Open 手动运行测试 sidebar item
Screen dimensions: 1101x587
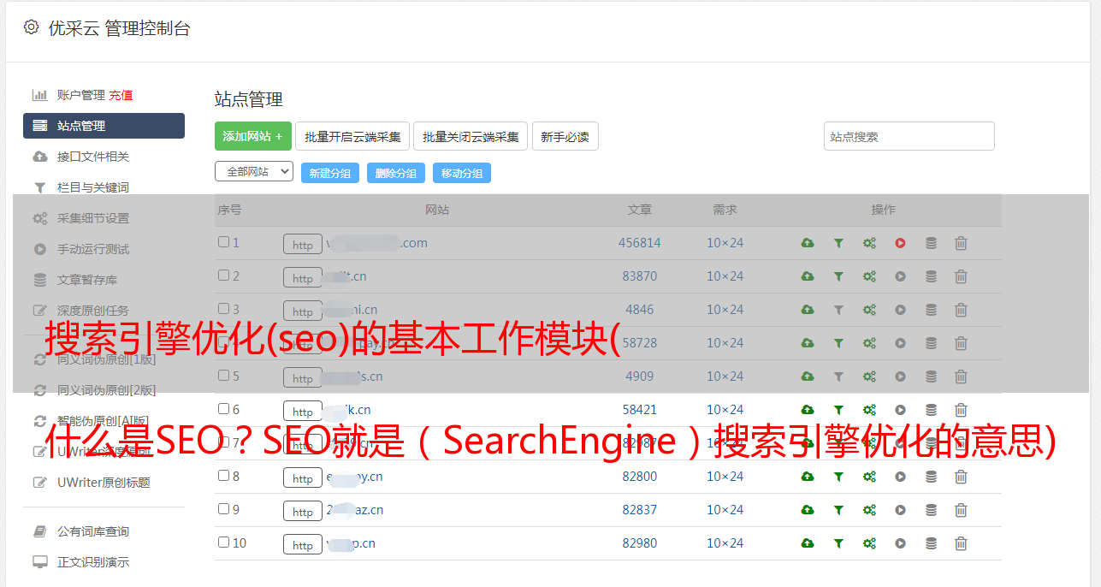(93, 249)
